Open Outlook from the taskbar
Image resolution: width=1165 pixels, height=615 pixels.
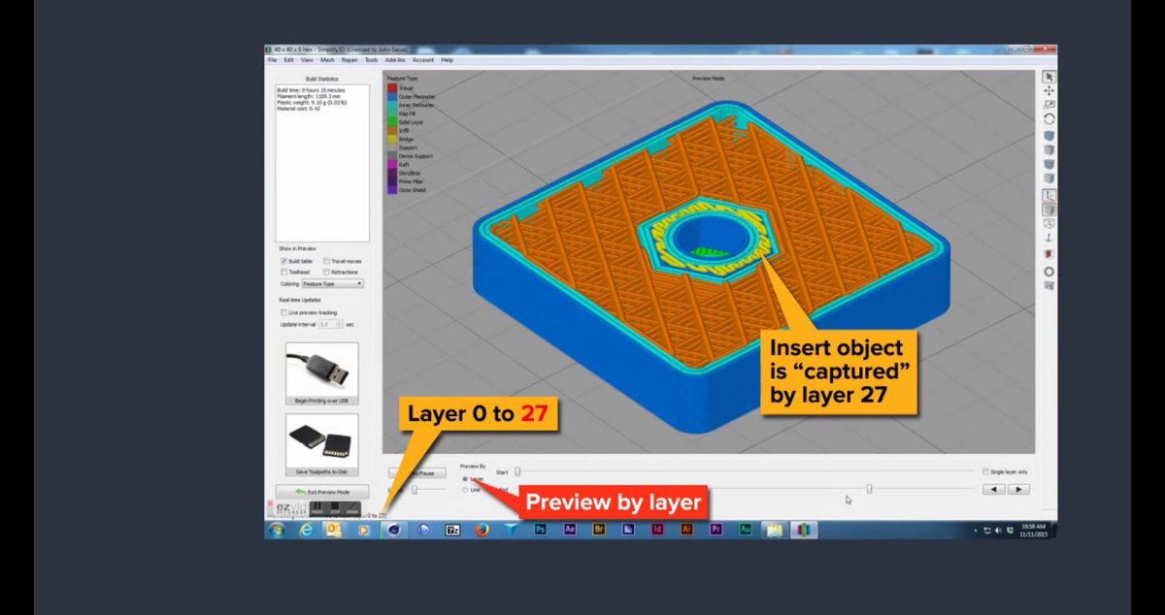click(334, 530)
